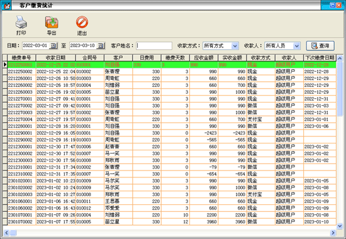Sort by 缴费单号 column header

21,58
